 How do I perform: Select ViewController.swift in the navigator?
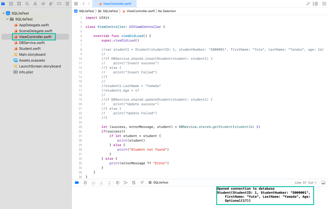point(35,37)
